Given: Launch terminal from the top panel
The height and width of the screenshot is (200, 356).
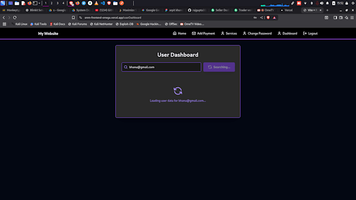Looking at the screenshot, I should (x=35, y=3).
